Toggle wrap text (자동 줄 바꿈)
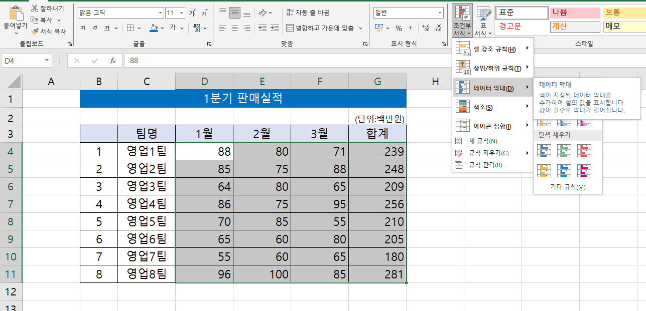Image resolution: width=646 pixels, height=311 pixels. point(308,13)
